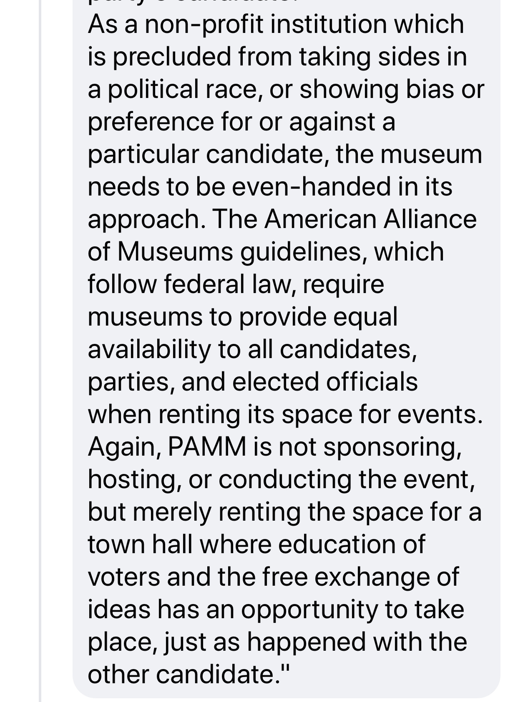The image size is (518, 702).
Task: Tap the word "Museums" in the message
Action: tap(176, 252)
